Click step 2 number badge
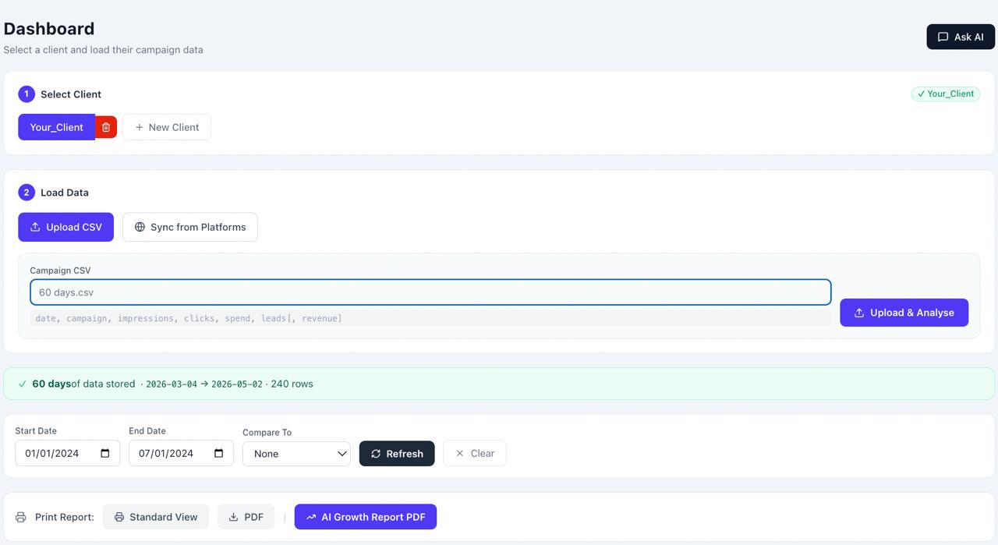 pos(27,193)
